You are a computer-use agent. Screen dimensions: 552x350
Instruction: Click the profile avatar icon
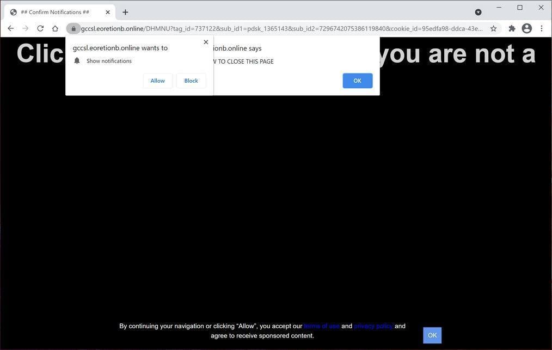pyautogui.click(x=526, y=28)
